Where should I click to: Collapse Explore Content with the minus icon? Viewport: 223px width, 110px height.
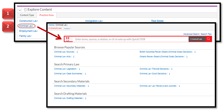[x=25, y=10]
